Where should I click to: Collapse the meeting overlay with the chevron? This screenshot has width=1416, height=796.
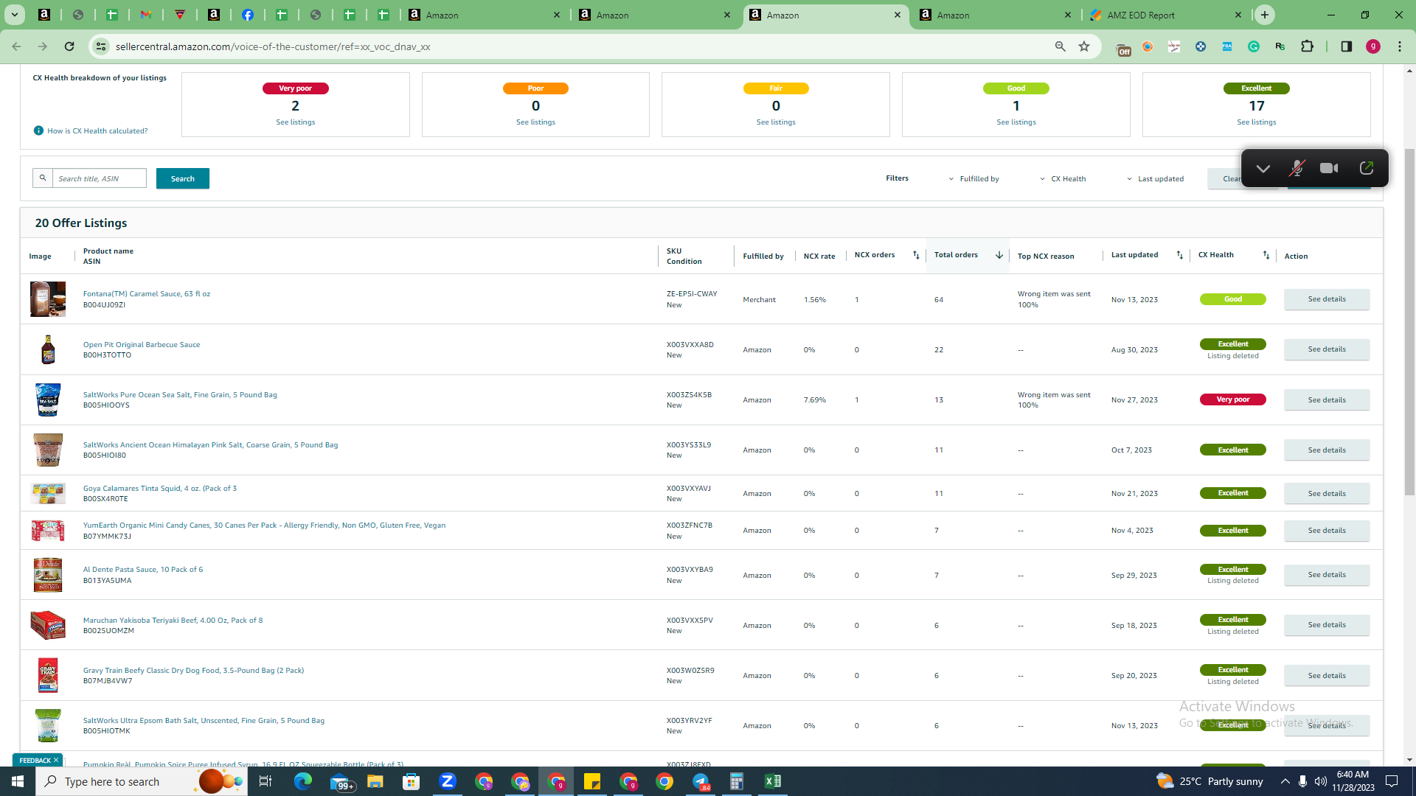[x=1263, y=169]
